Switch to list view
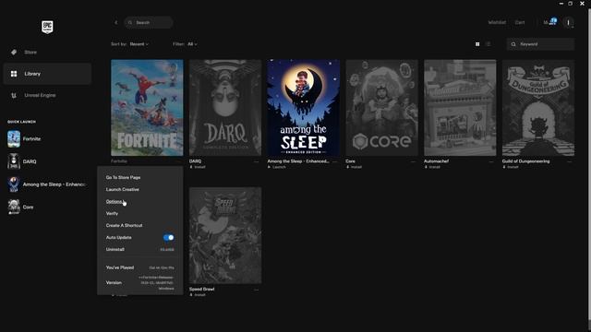The image size is (591, 332). coord(488,44)
